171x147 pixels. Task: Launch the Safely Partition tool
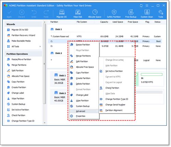114,14
